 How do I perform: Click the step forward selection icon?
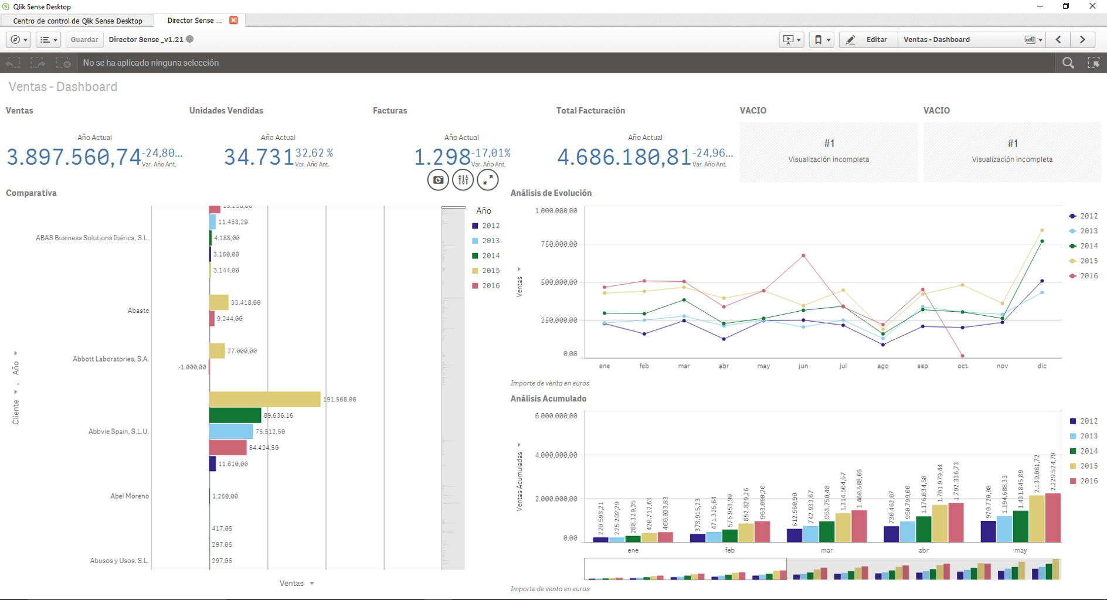pos(38,63)
